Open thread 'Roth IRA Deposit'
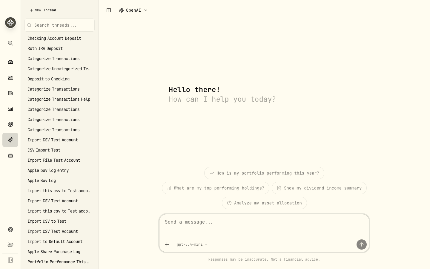The image size is (430, 269). [59, 48]
